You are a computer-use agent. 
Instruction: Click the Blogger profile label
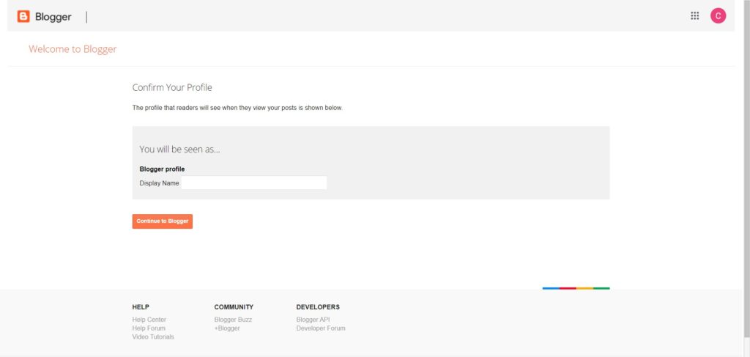162,169
